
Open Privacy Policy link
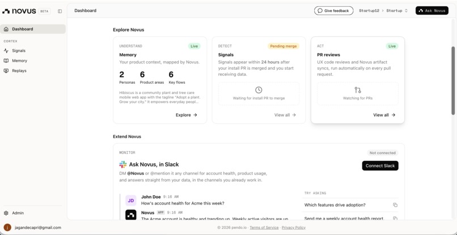[x=294, y=228]
